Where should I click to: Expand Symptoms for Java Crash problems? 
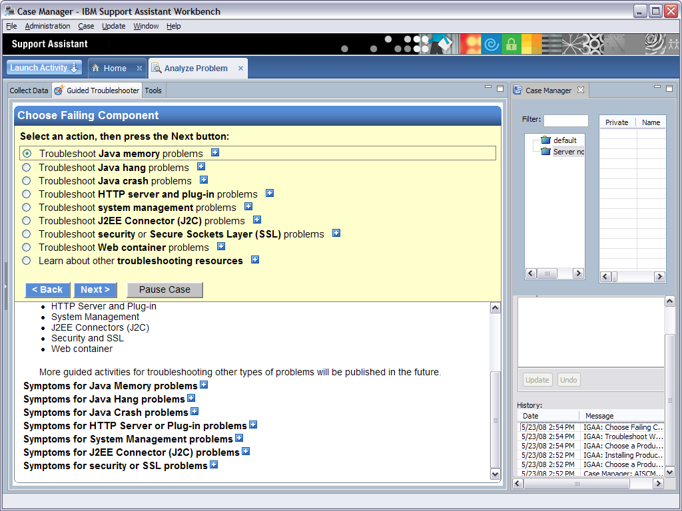click(x=194, y=411)
